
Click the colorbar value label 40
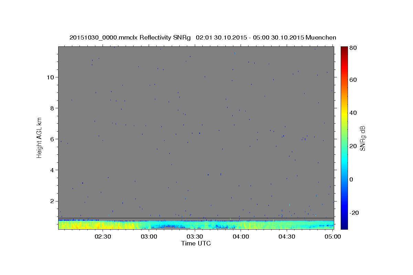[353, 113]
